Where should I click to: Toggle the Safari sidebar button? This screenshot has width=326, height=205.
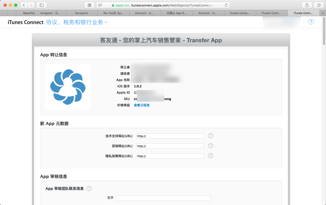tap(42, 5)
